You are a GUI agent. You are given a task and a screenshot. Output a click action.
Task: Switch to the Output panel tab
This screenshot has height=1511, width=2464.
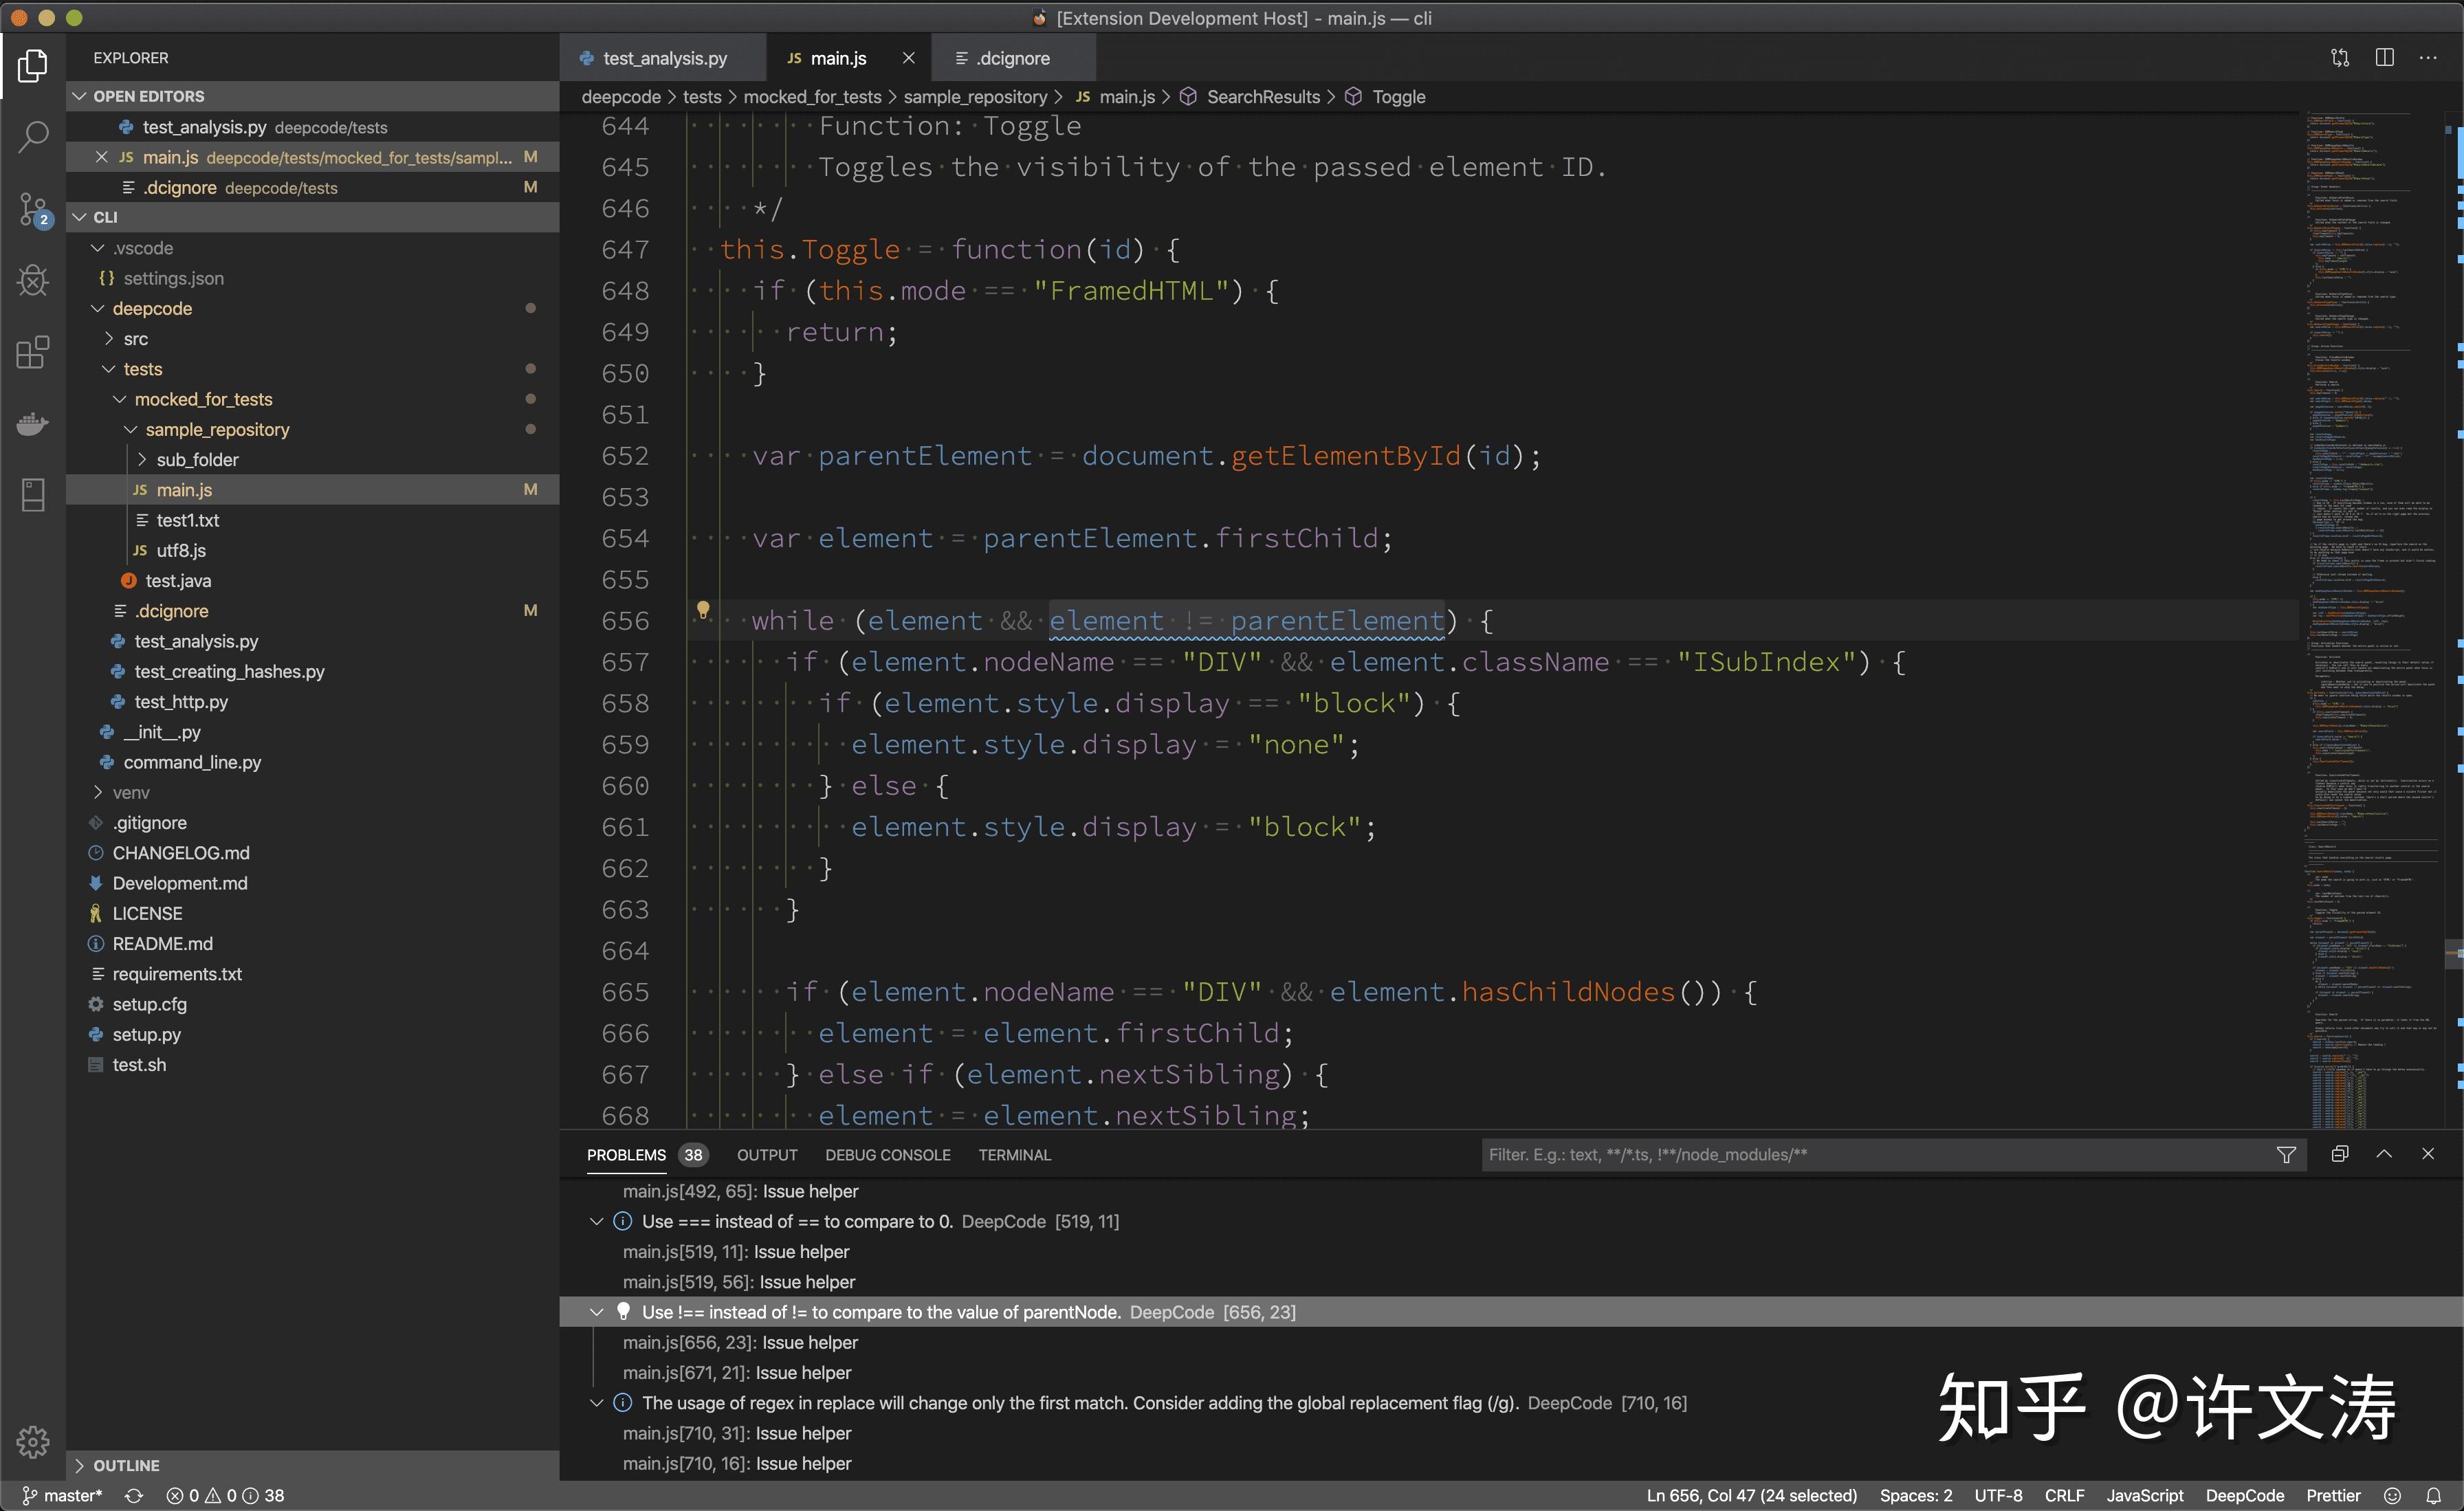tap(767, 1155)
